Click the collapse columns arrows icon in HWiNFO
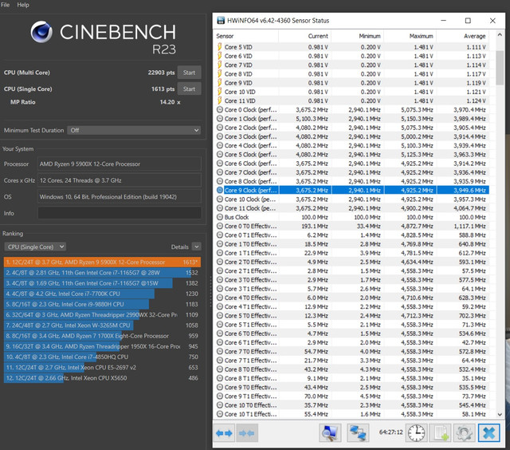 point(247,432)
